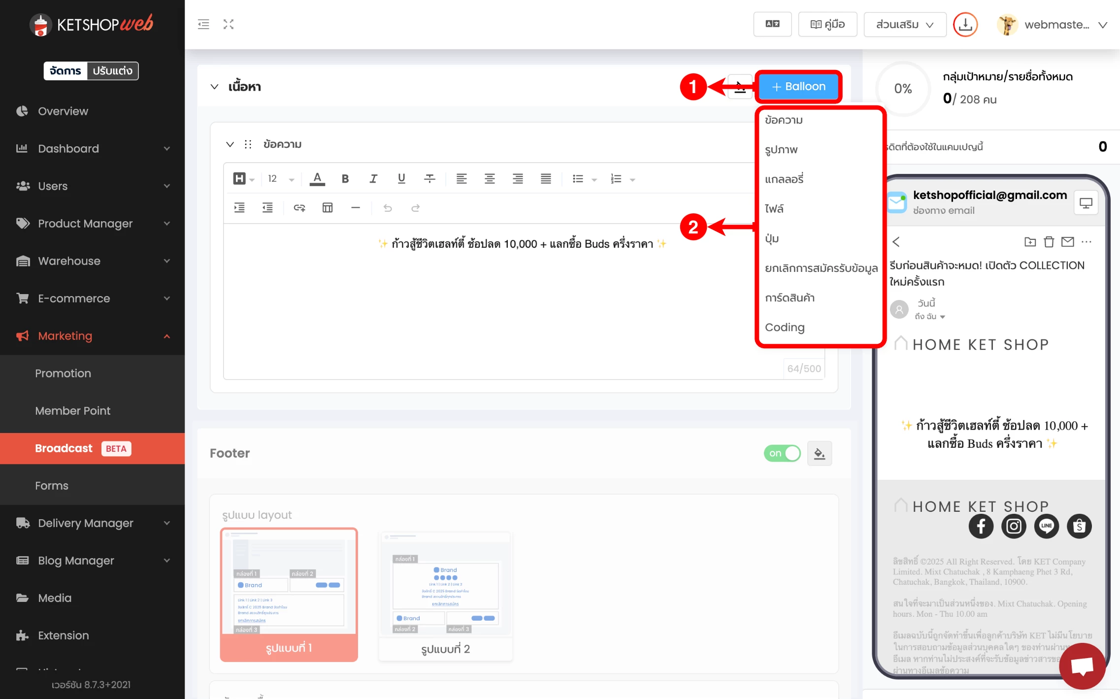Choose รูปภาพ from the Balloon menu
The height and width of the screenshot is (699, 1120).
click(781, 150)
